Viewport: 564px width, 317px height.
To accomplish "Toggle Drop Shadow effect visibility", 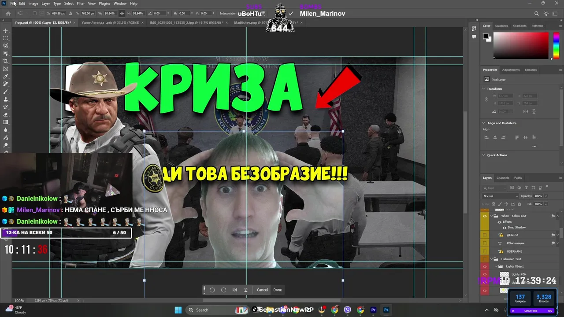I will [504, 228].
